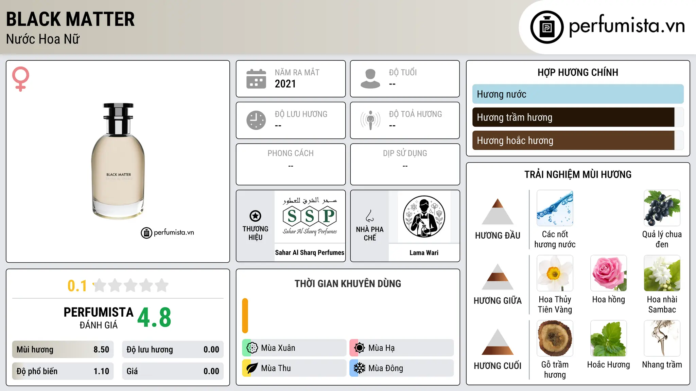Click the orange recommended-time bar
Viewport: 696px width, 391px height.
pos(245,316)
